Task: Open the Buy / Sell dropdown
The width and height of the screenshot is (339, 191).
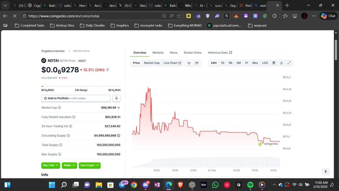Action: tap(51, 165)
